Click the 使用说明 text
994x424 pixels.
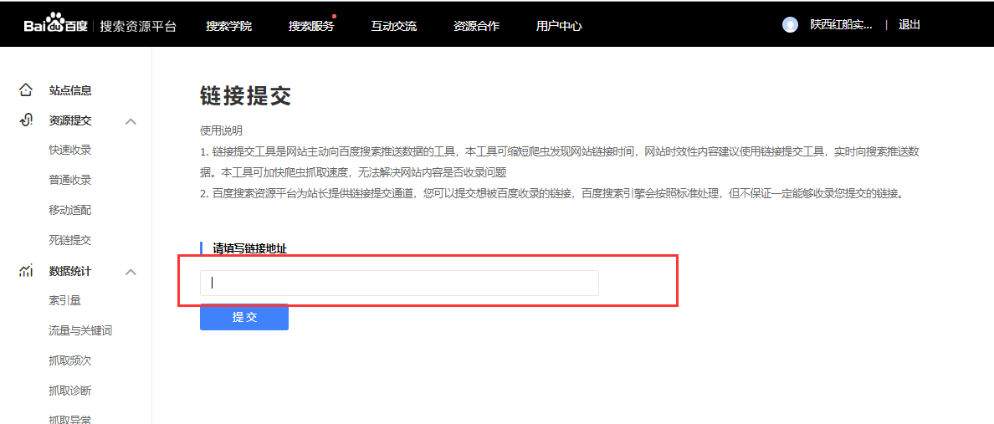[222, 131]
